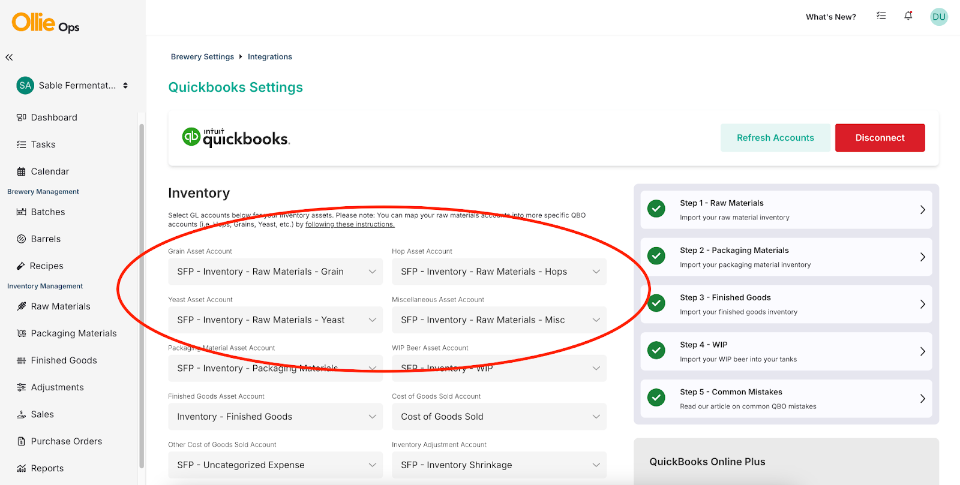
Task: Click the Raw Materials icon
Action: click(x=22, y=306)
